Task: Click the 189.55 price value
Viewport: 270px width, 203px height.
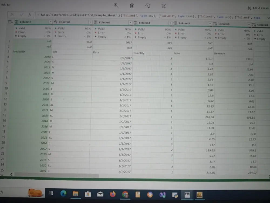Action: click(x=210, y=150)
